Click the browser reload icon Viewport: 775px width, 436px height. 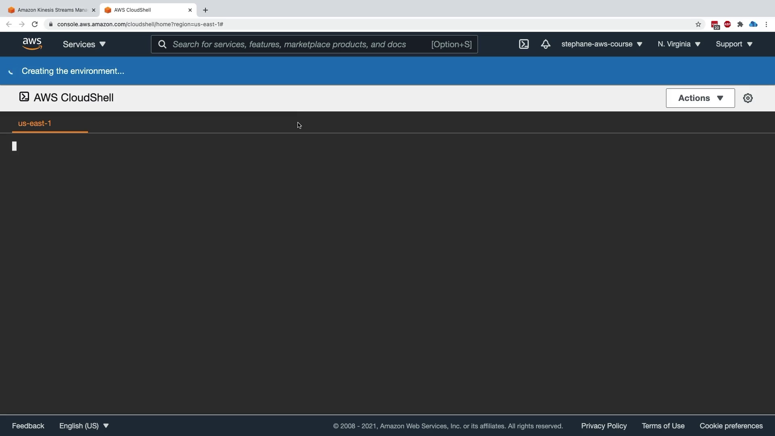pyautogui.click(x=35, y=24)
